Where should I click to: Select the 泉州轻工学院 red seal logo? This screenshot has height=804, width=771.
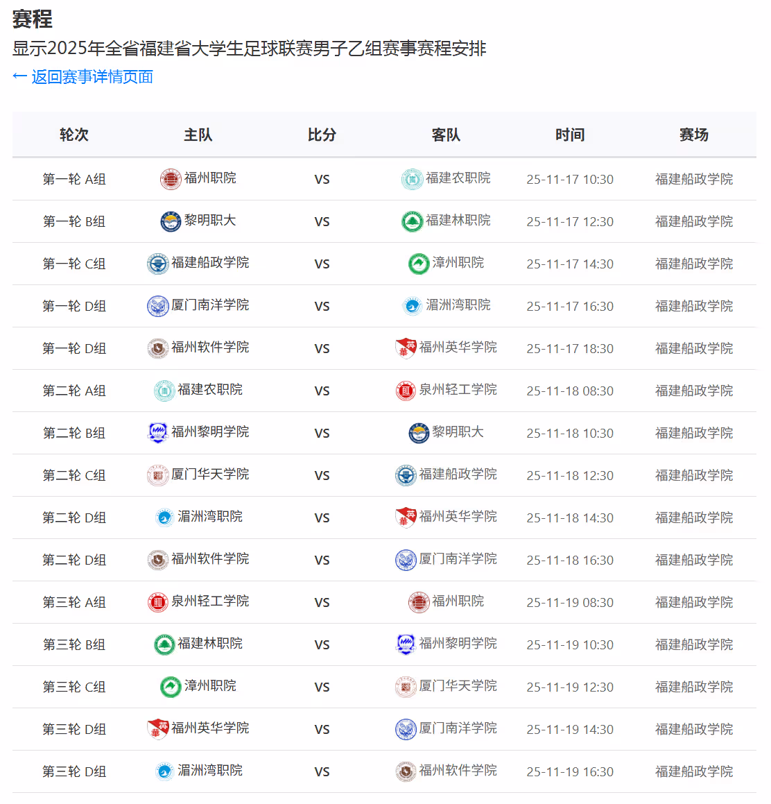coord(406,390)
